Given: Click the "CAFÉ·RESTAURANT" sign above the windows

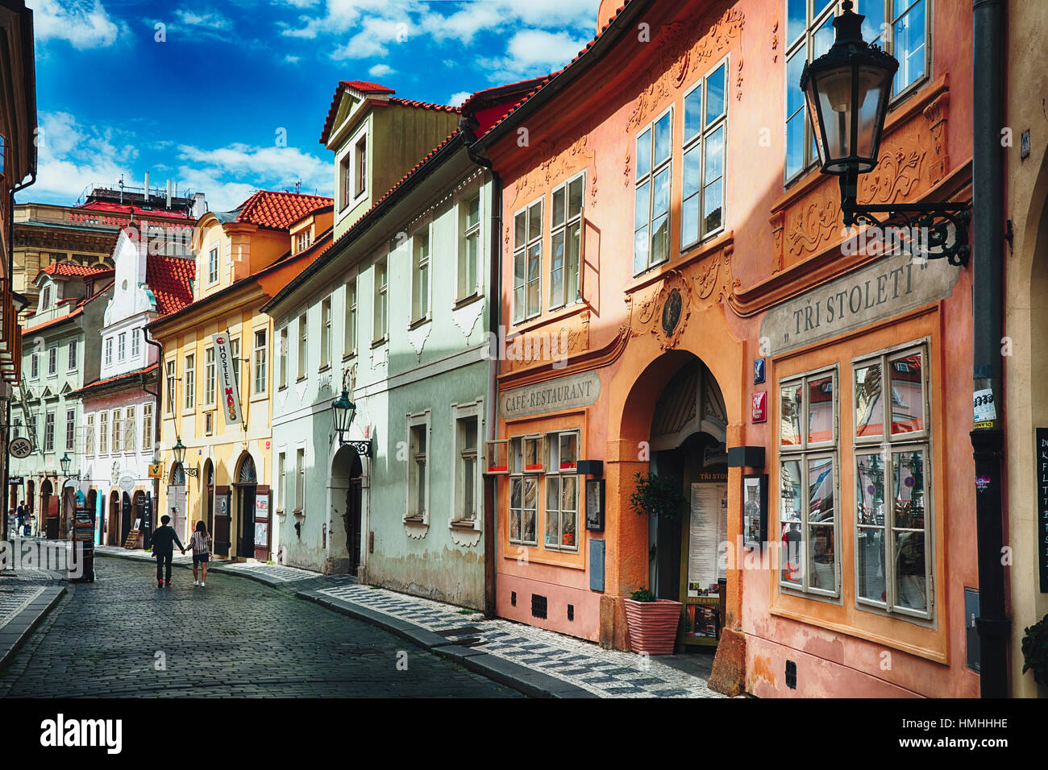Looking at the screenshot, I should pyautogui.click(x=549, y=395).
